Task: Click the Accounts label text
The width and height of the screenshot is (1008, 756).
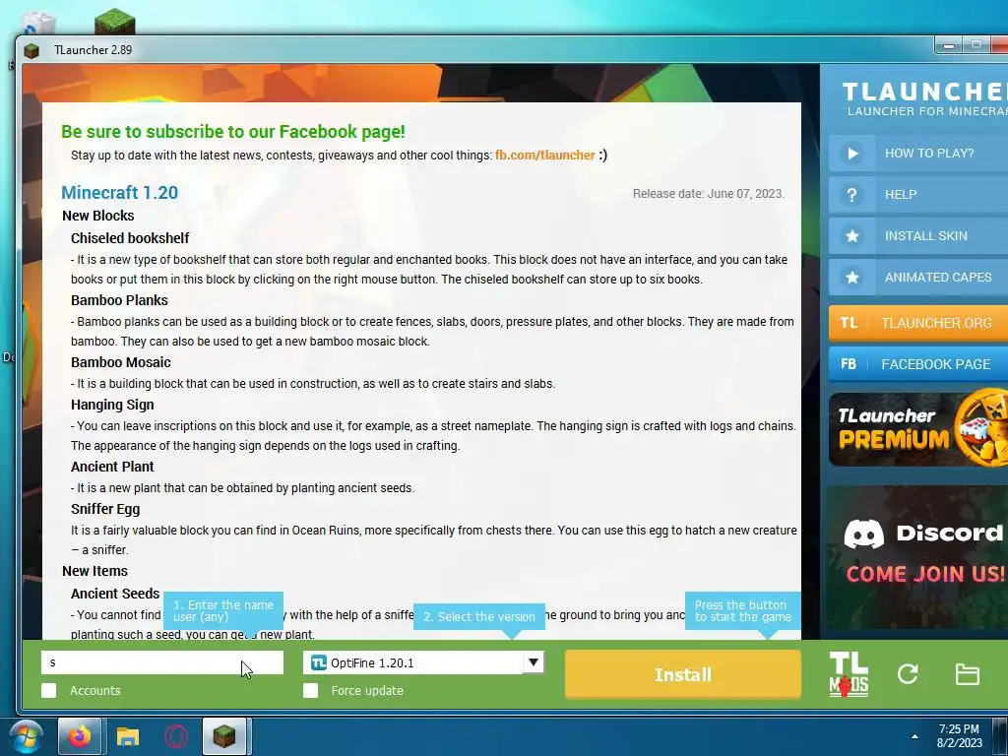Action: [x=95, y=690]
